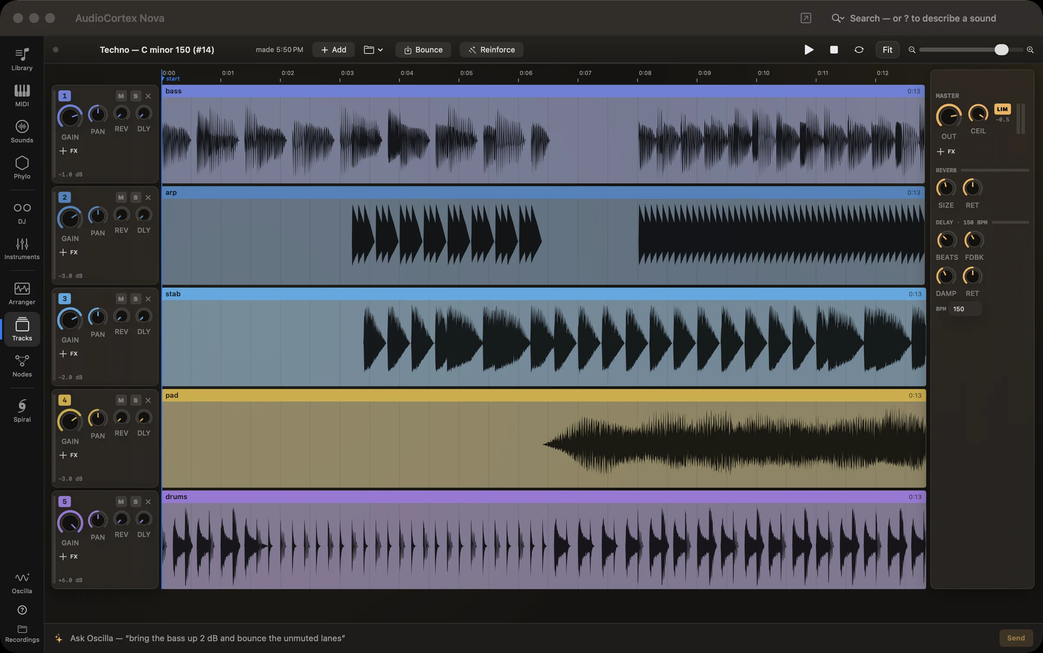This screenshot has height=653, width=1043.
Task: Click the pop-out window icon near search
Action: [806, 18]
